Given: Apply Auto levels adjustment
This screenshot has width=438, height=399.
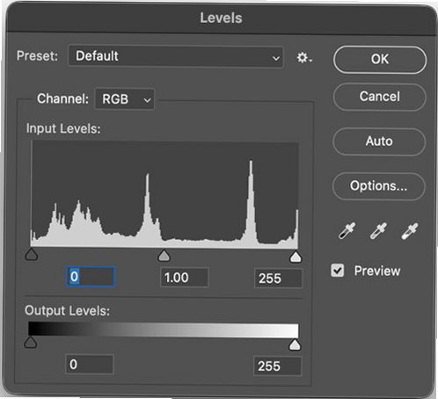Looking at the screenshot, I should tap(379, 141).
